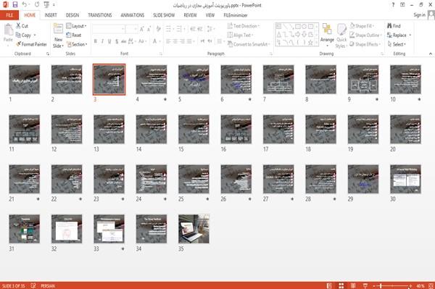Image resolution: width=435 pixels, height=289 pixels.
Task: Open the FILE tab
Action: 9,15
